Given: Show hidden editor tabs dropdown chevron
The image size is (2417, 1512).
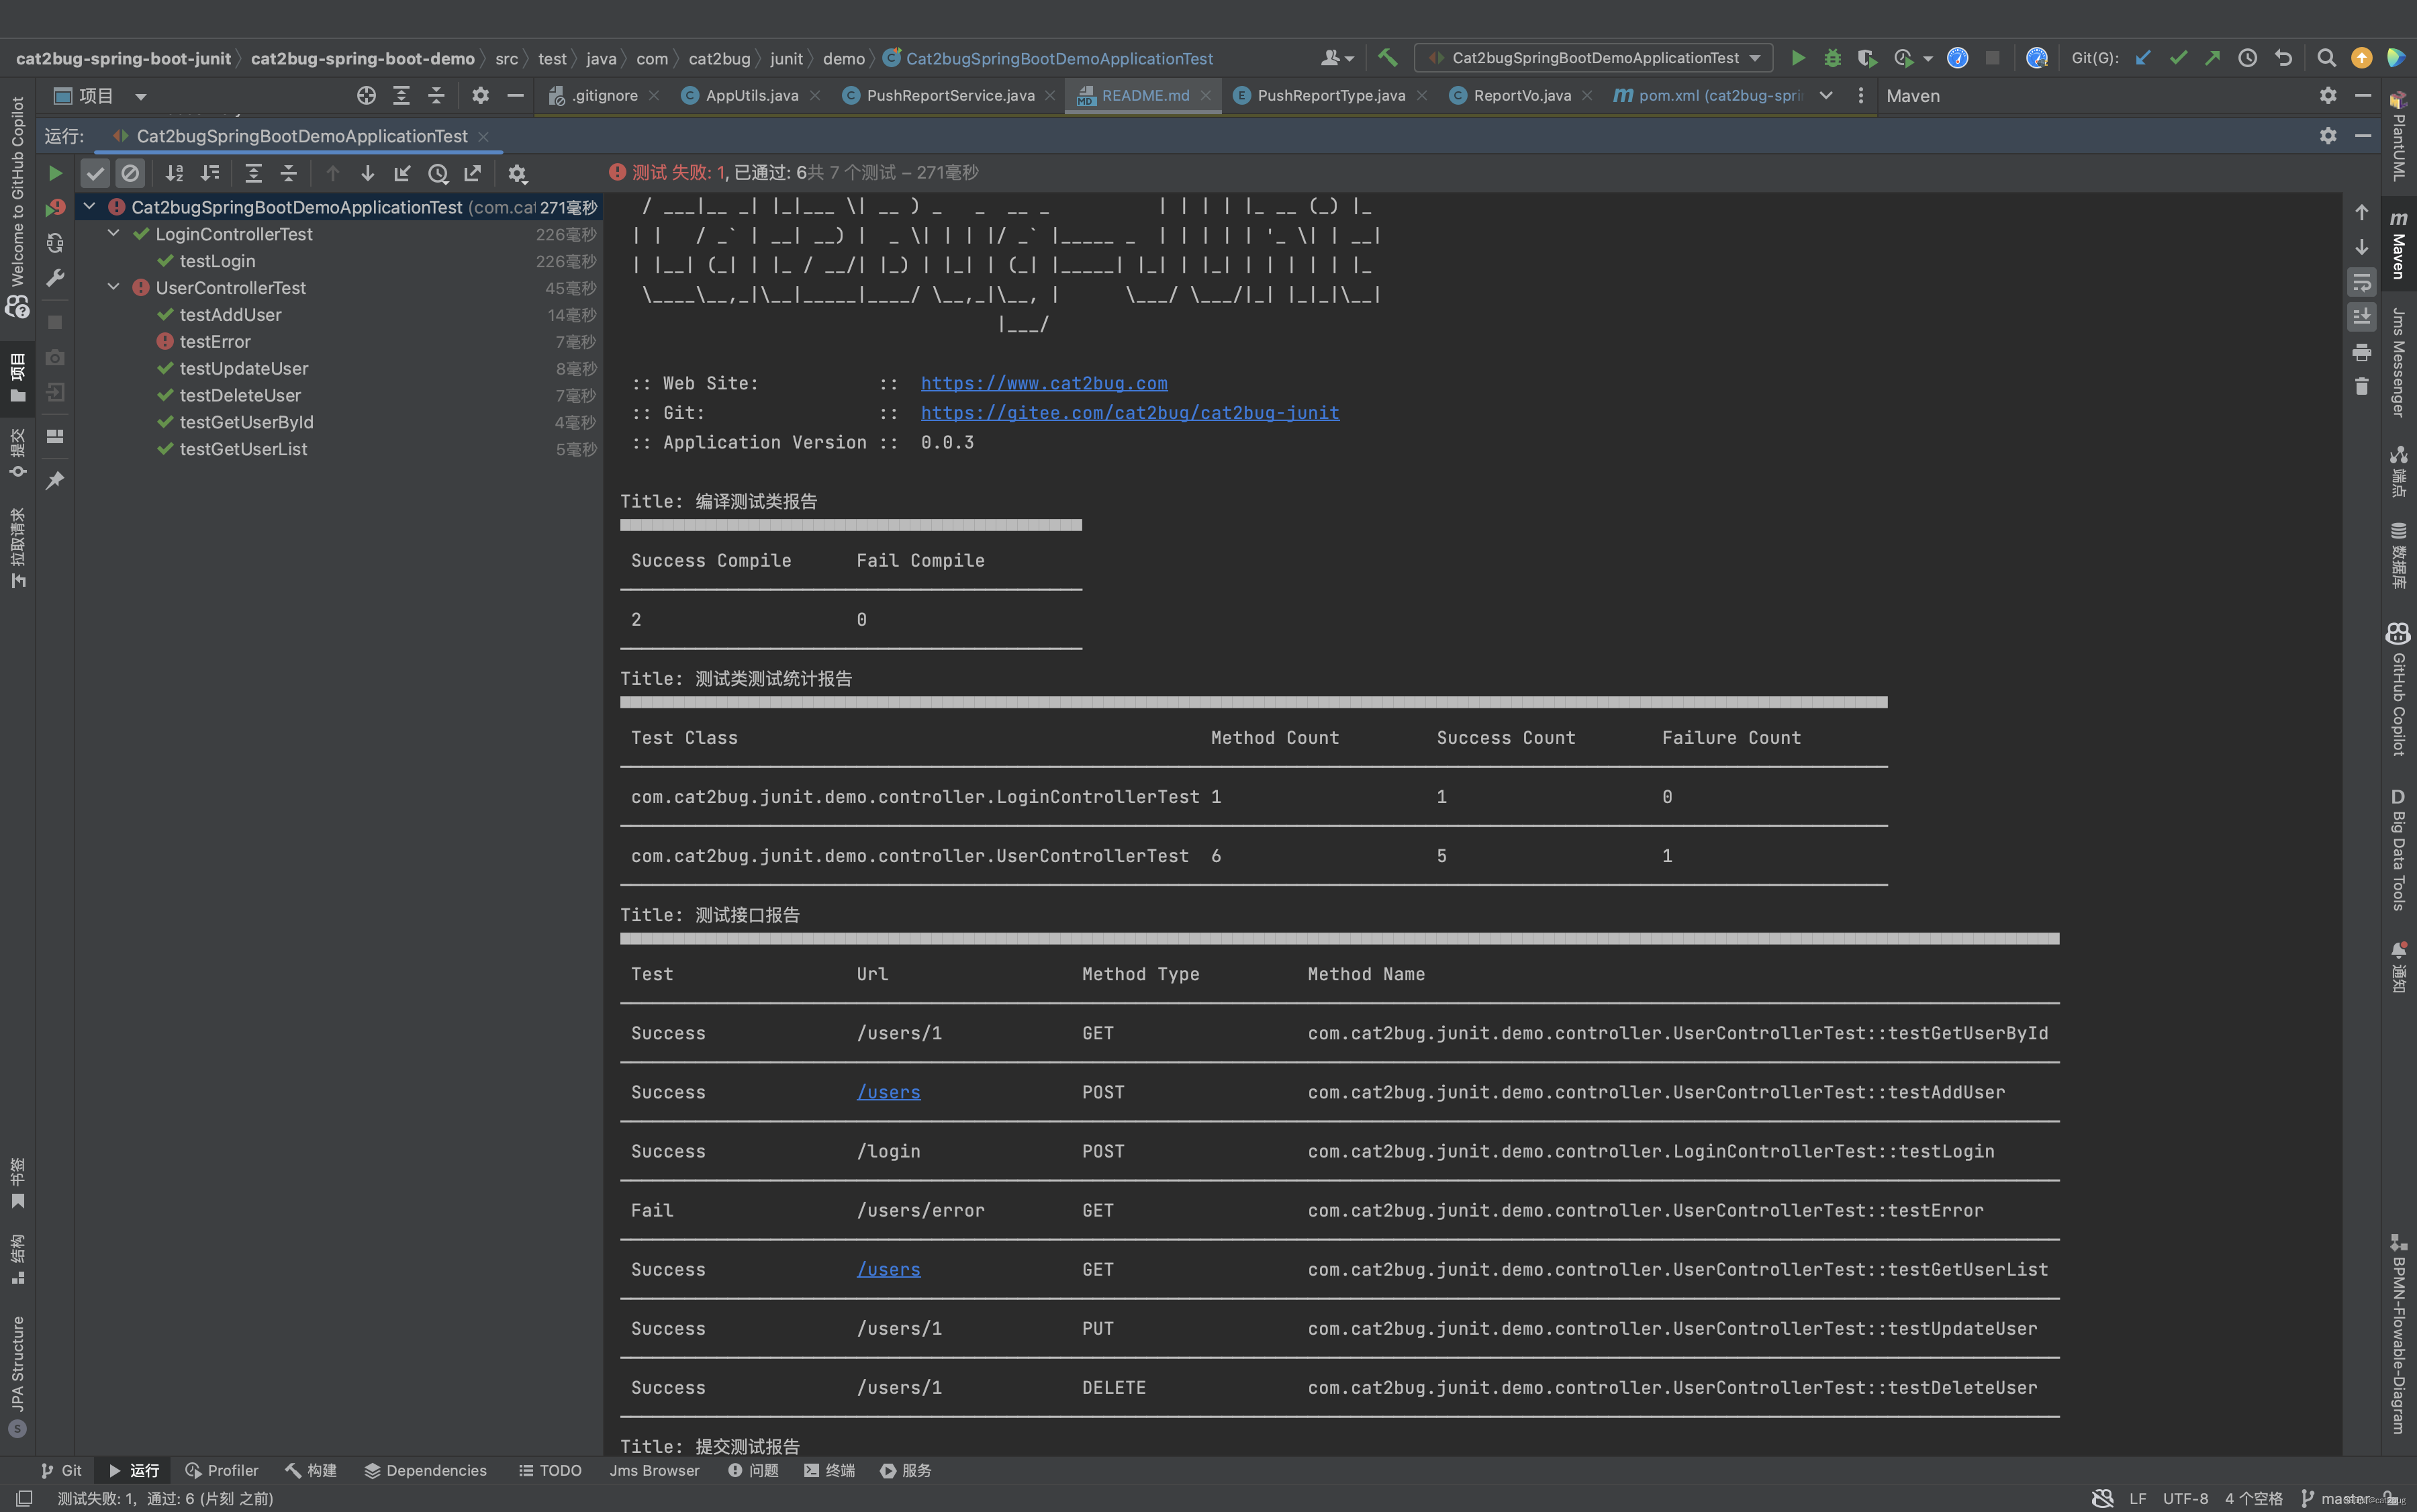Looking at the screenshot, I should point(1826,95).
